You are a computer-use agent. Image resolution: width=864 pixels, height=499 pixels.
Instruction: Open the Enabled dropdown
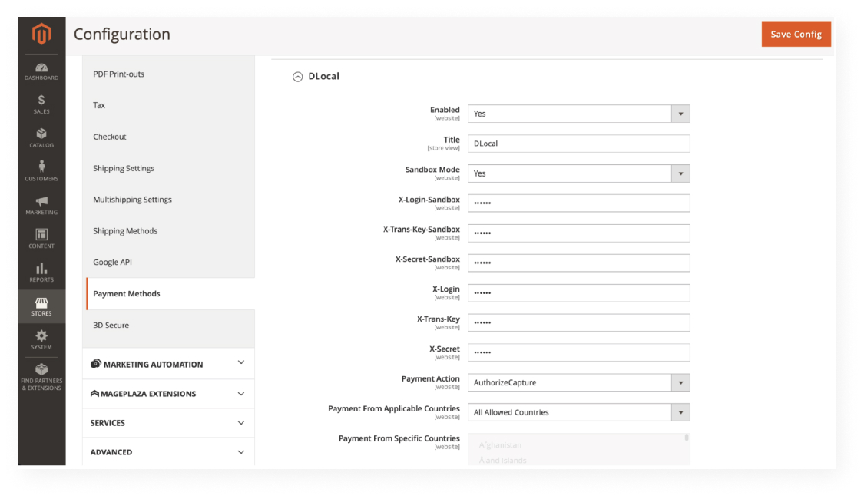coord(578,114)
